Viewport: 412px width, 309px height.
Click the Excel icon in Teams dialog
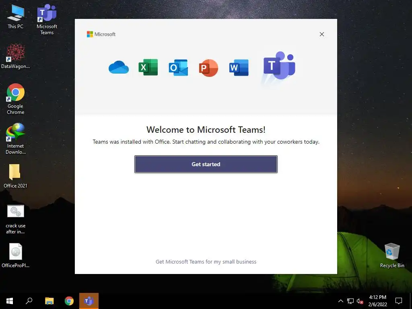tap(148, 67)
